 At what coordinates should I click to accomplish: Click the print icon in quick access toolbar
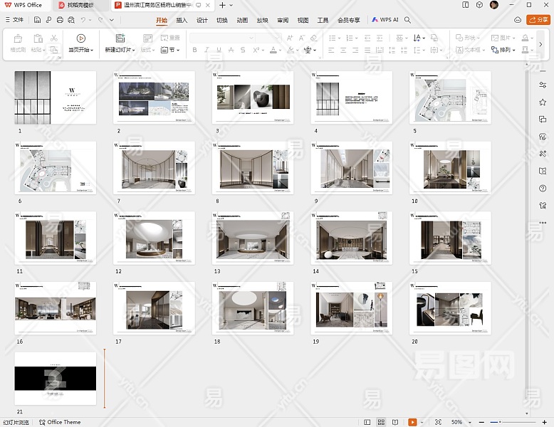(59, 20)
